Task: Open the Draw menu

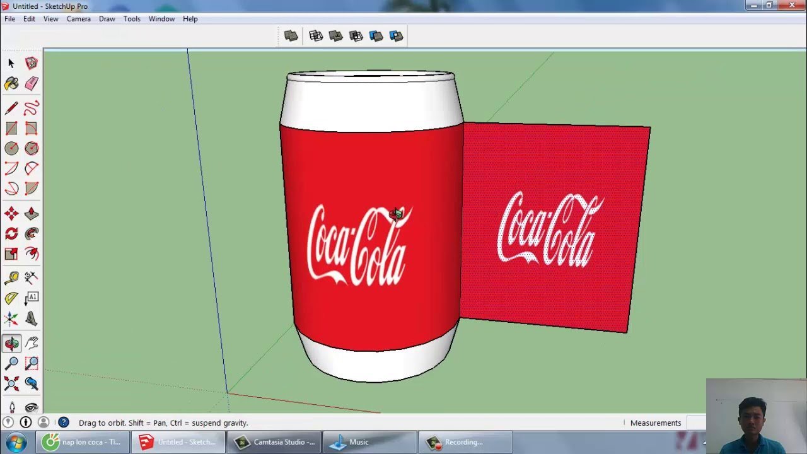Action: 107,19
